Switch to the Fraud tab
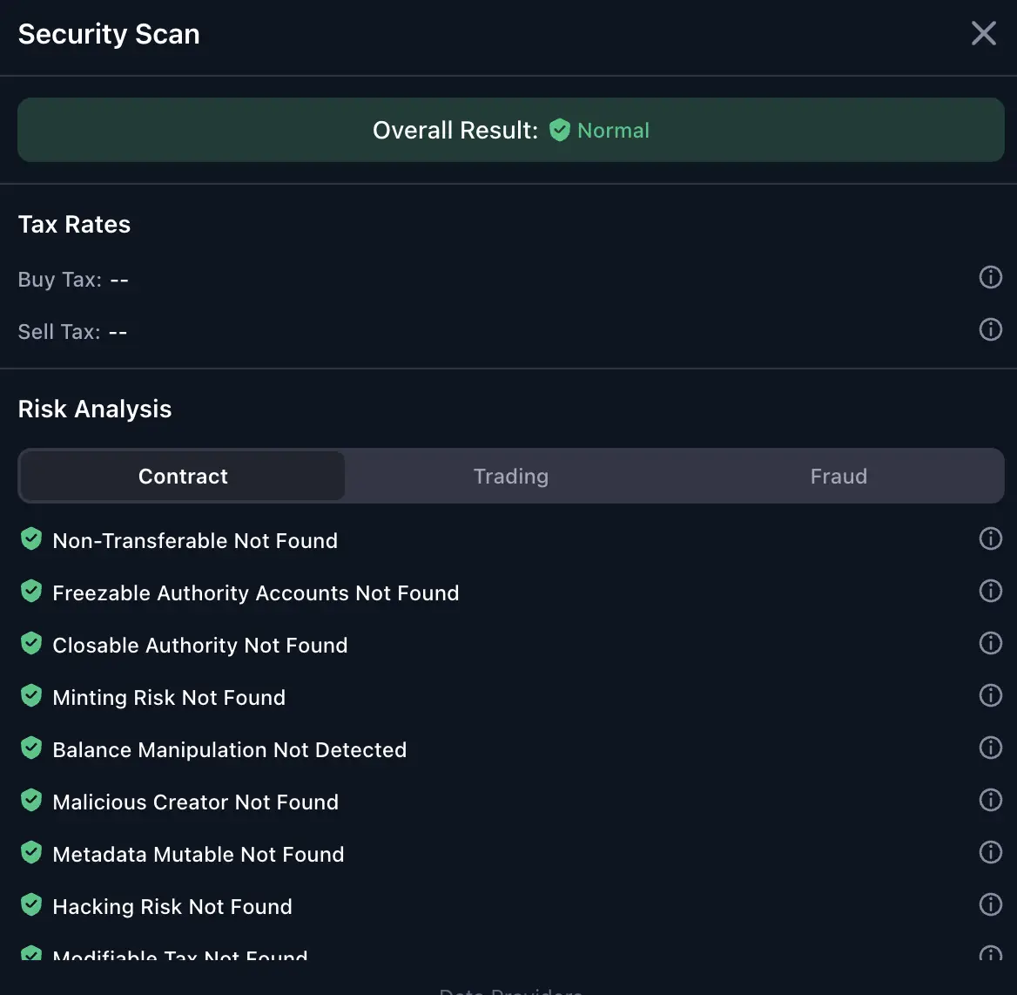Viewport: 1017px width, 995px height. coord(839,476)
